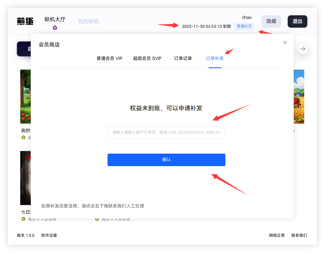Focus the merchant order number input field
The height and width of the screenshot is (253, 325).
point(166,132)
